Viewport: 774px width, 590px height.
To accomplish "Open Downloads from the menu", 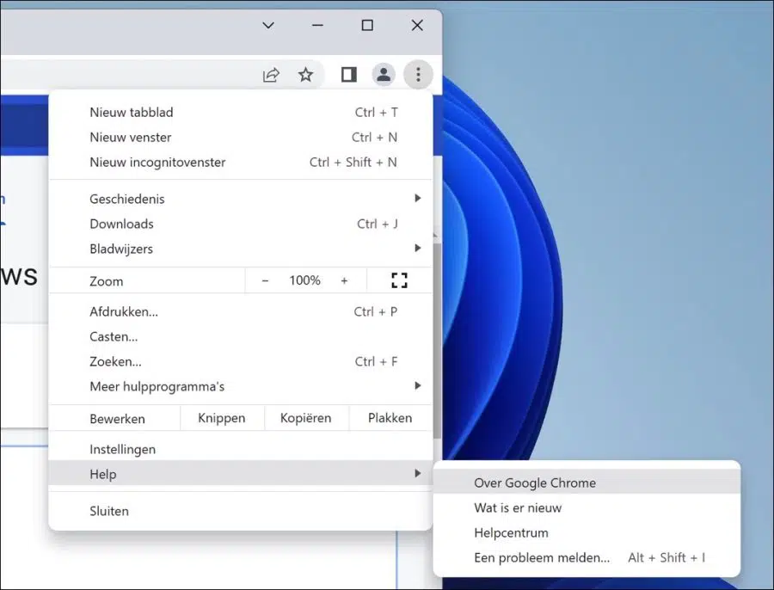I will pos(241,224).
